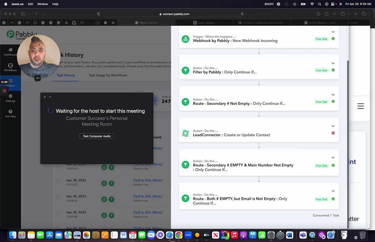The height and width of the screenshot is (242, 375).
Task: Open Workflows from the Pabbly sidebar
Action: pos(10,67)
